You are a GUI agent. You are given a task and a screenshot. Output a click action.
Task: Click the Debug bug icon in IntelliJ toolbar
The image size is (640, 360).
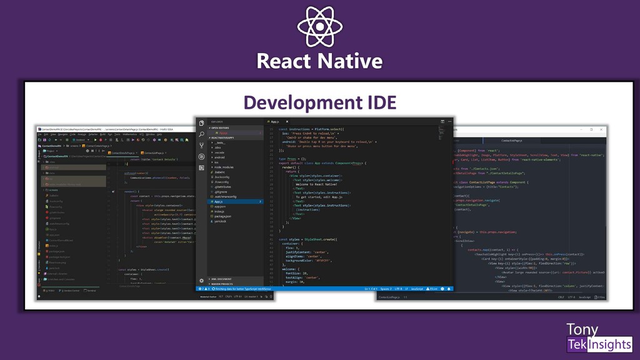[x=101, y=140]
